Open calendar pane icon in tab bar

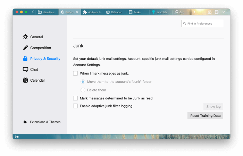click(x=210, y=12)
